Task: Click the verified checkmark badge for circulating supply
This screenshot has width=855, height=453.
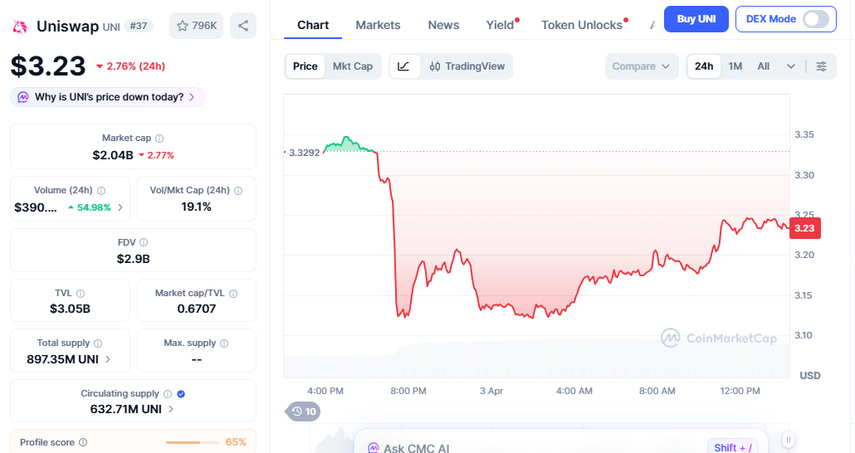Action: click(181, 393)
